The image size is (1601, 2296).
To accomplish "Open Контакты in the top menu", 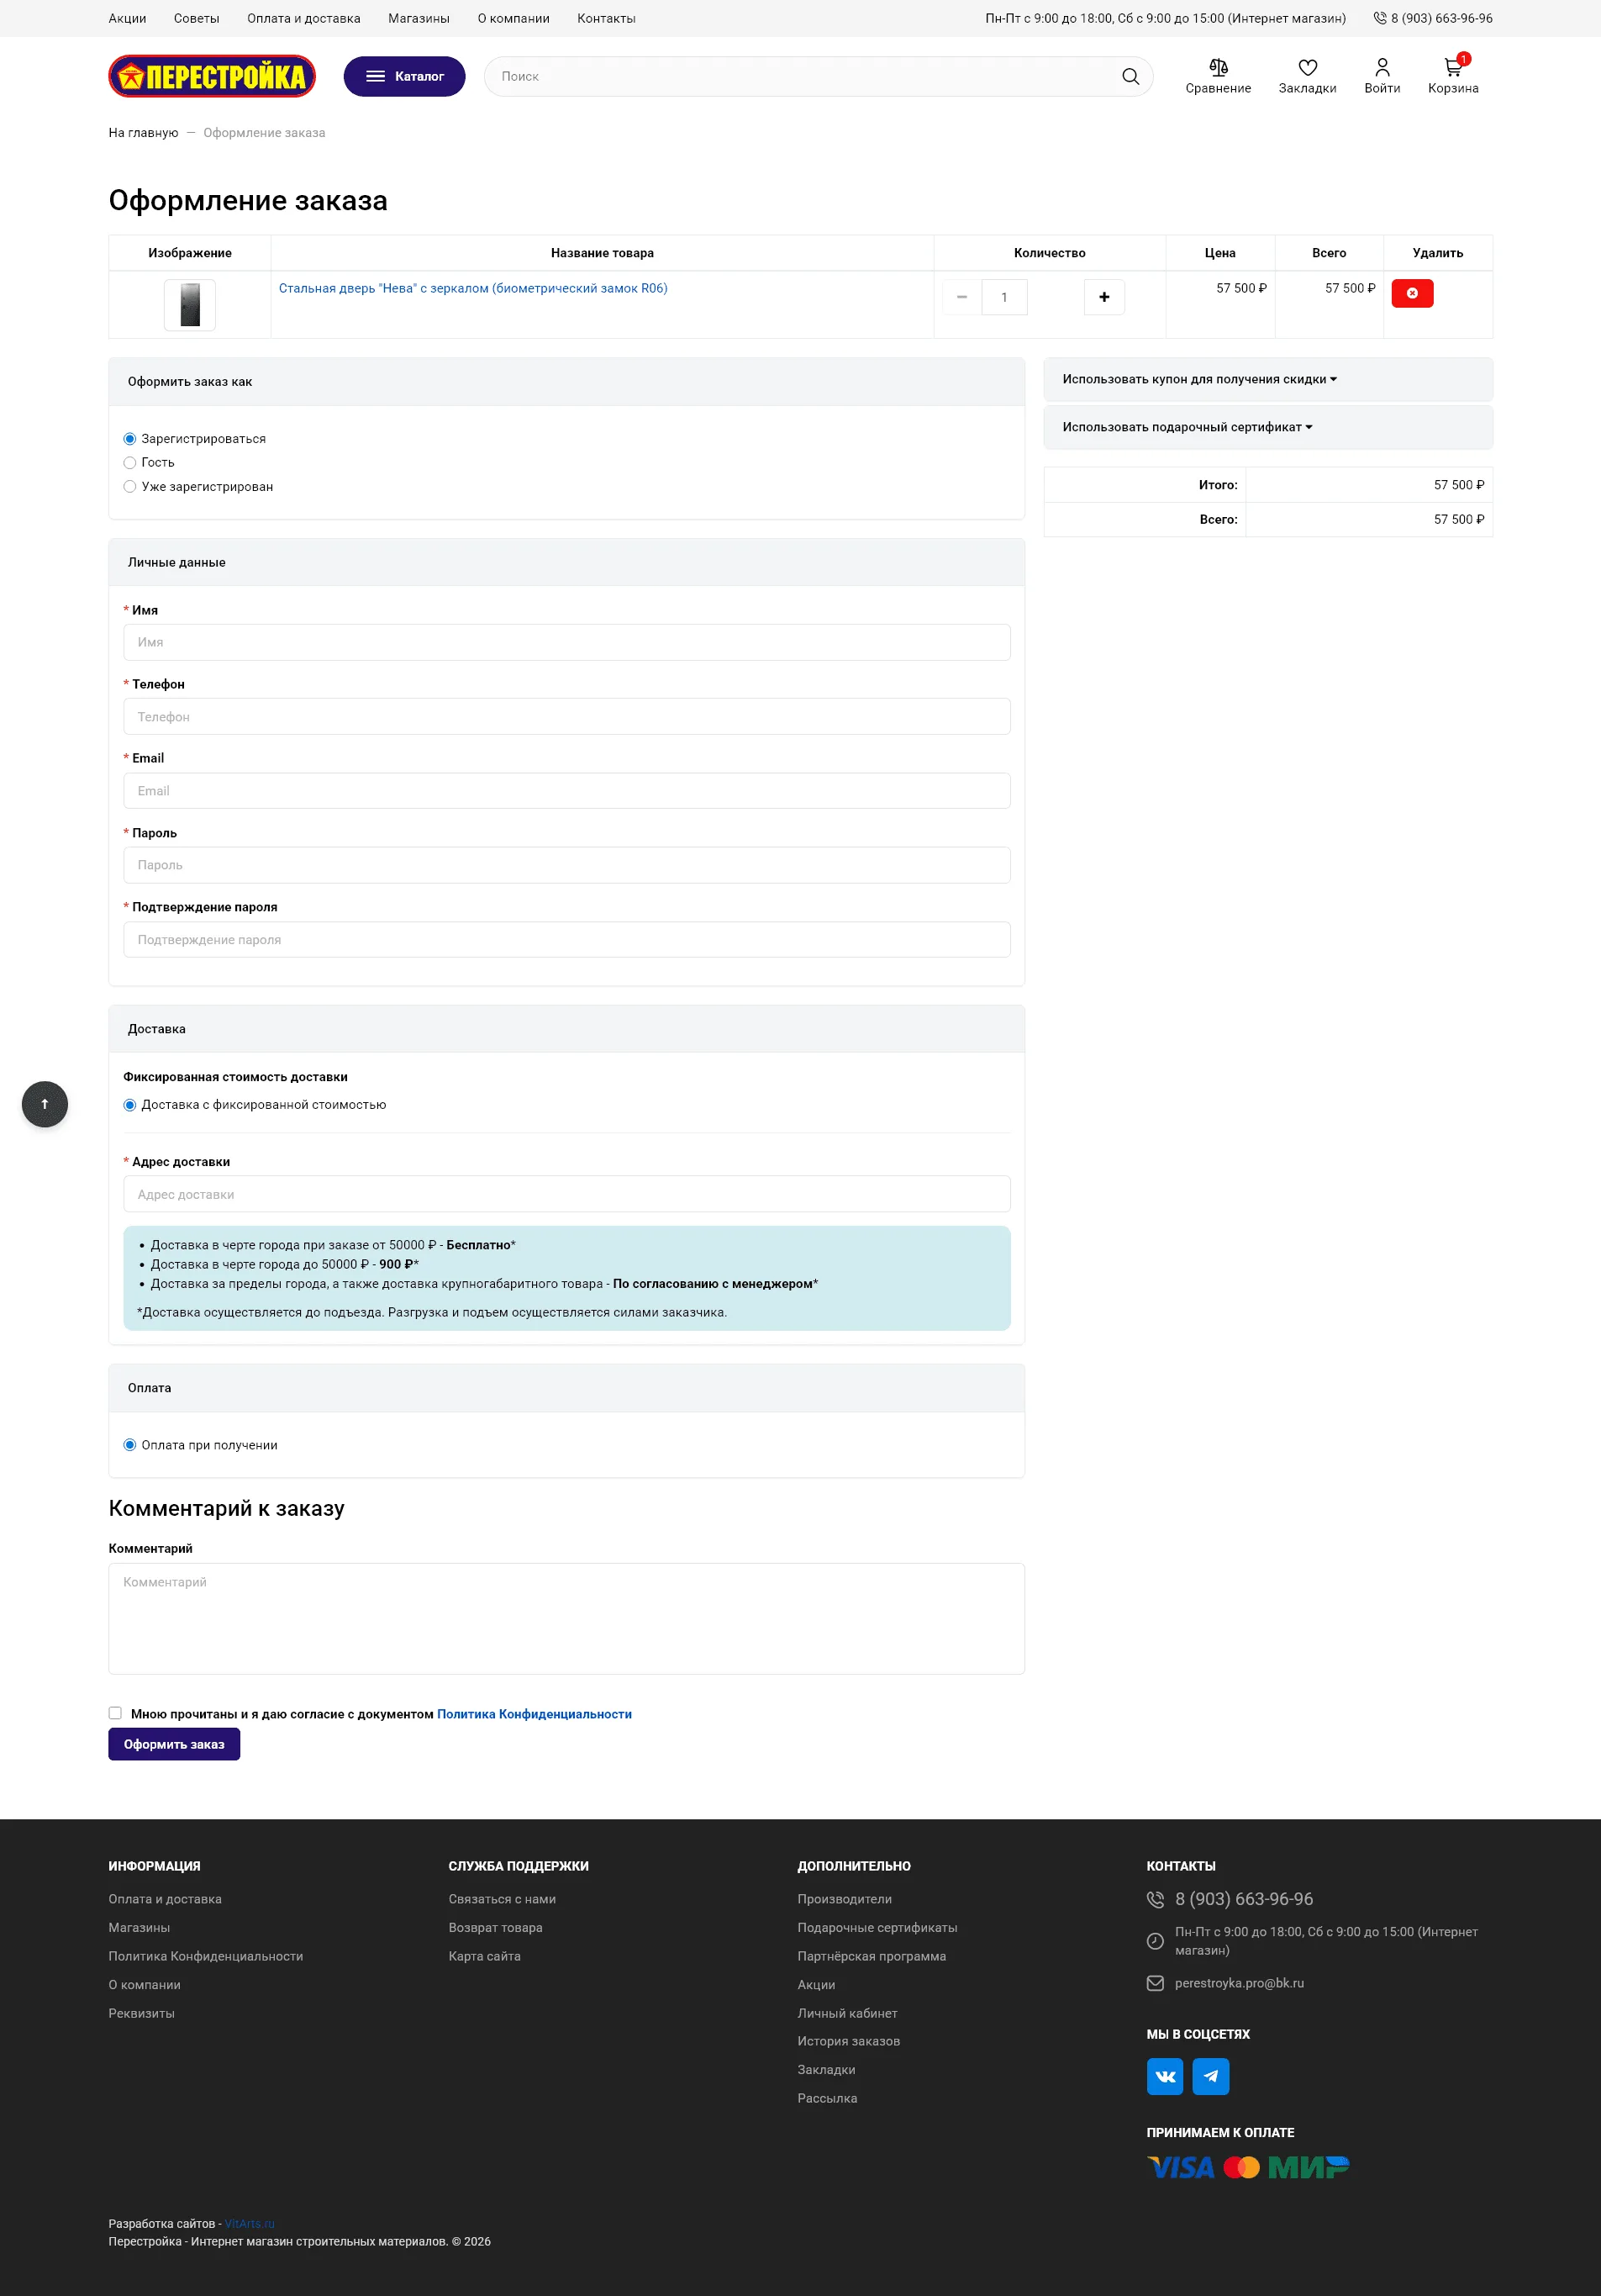I will pyautogui.click(x=607, y=18).
